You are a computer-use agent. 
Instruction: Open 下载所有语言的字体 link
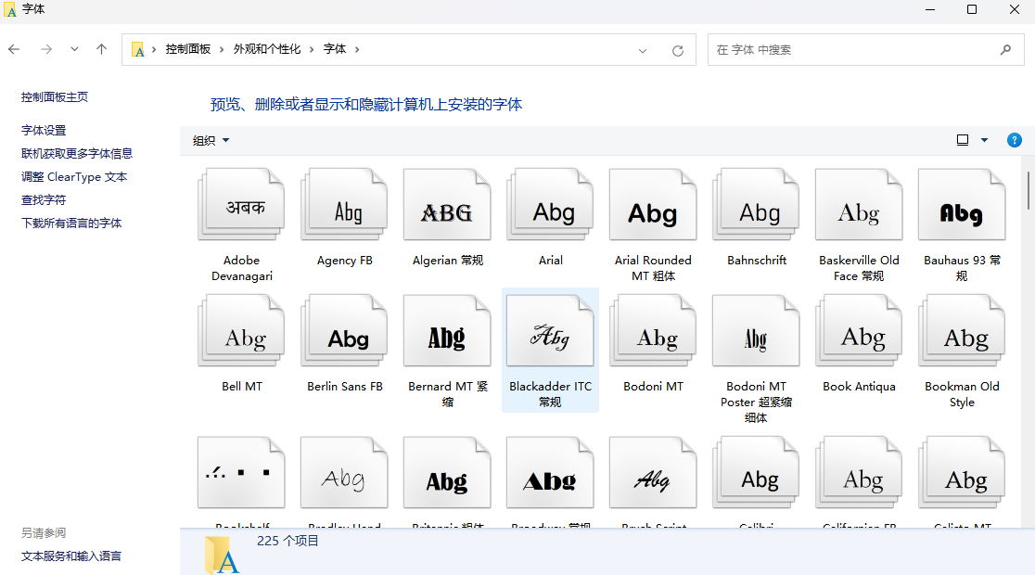(x=71, y=224)
